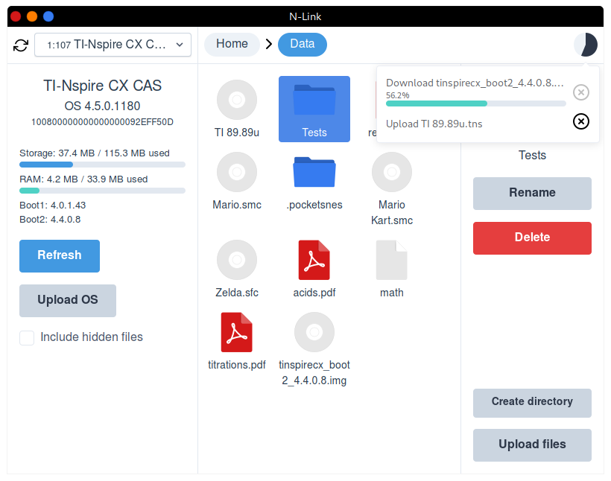Select the acids.pdf file
This screenshot has height=481, width=611.
click(314, 269)
